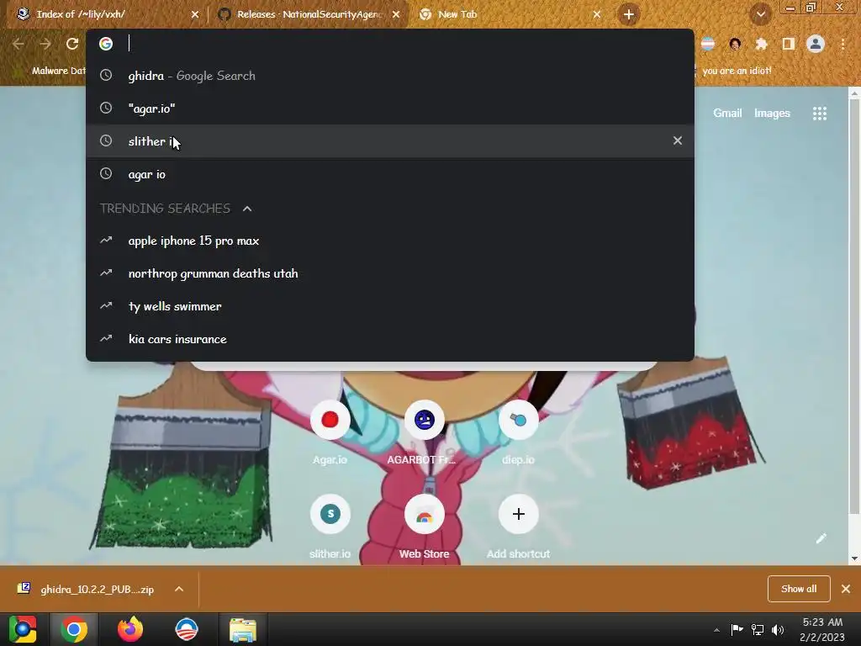Select the ghidra Google Search suggestion
The image size is (861, 646).
390,76
